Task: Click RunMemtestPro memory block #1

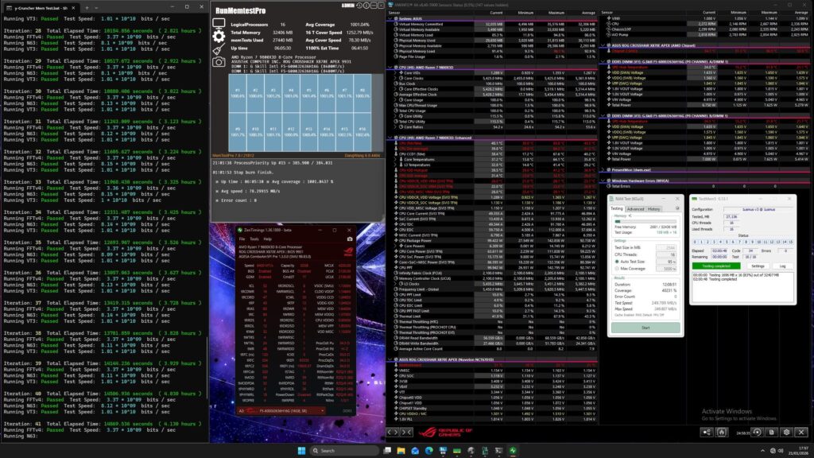Action: point(237,94)
